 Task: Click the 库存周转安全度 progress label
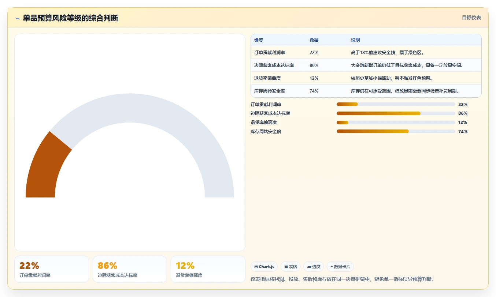(266, 132)
